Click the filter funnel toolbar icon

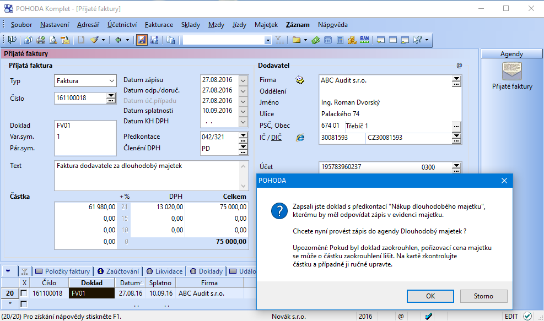tap(279, 40)
